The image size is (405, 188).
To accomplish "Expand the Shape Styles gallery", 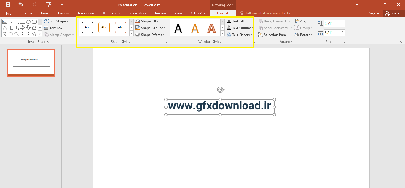I will pyautogui.click(x=132, y=34).
